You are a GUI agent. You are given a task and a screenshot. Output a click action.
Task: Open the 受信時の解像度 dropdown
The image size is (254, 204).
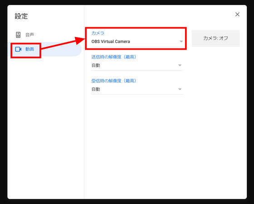coord(137,89)
